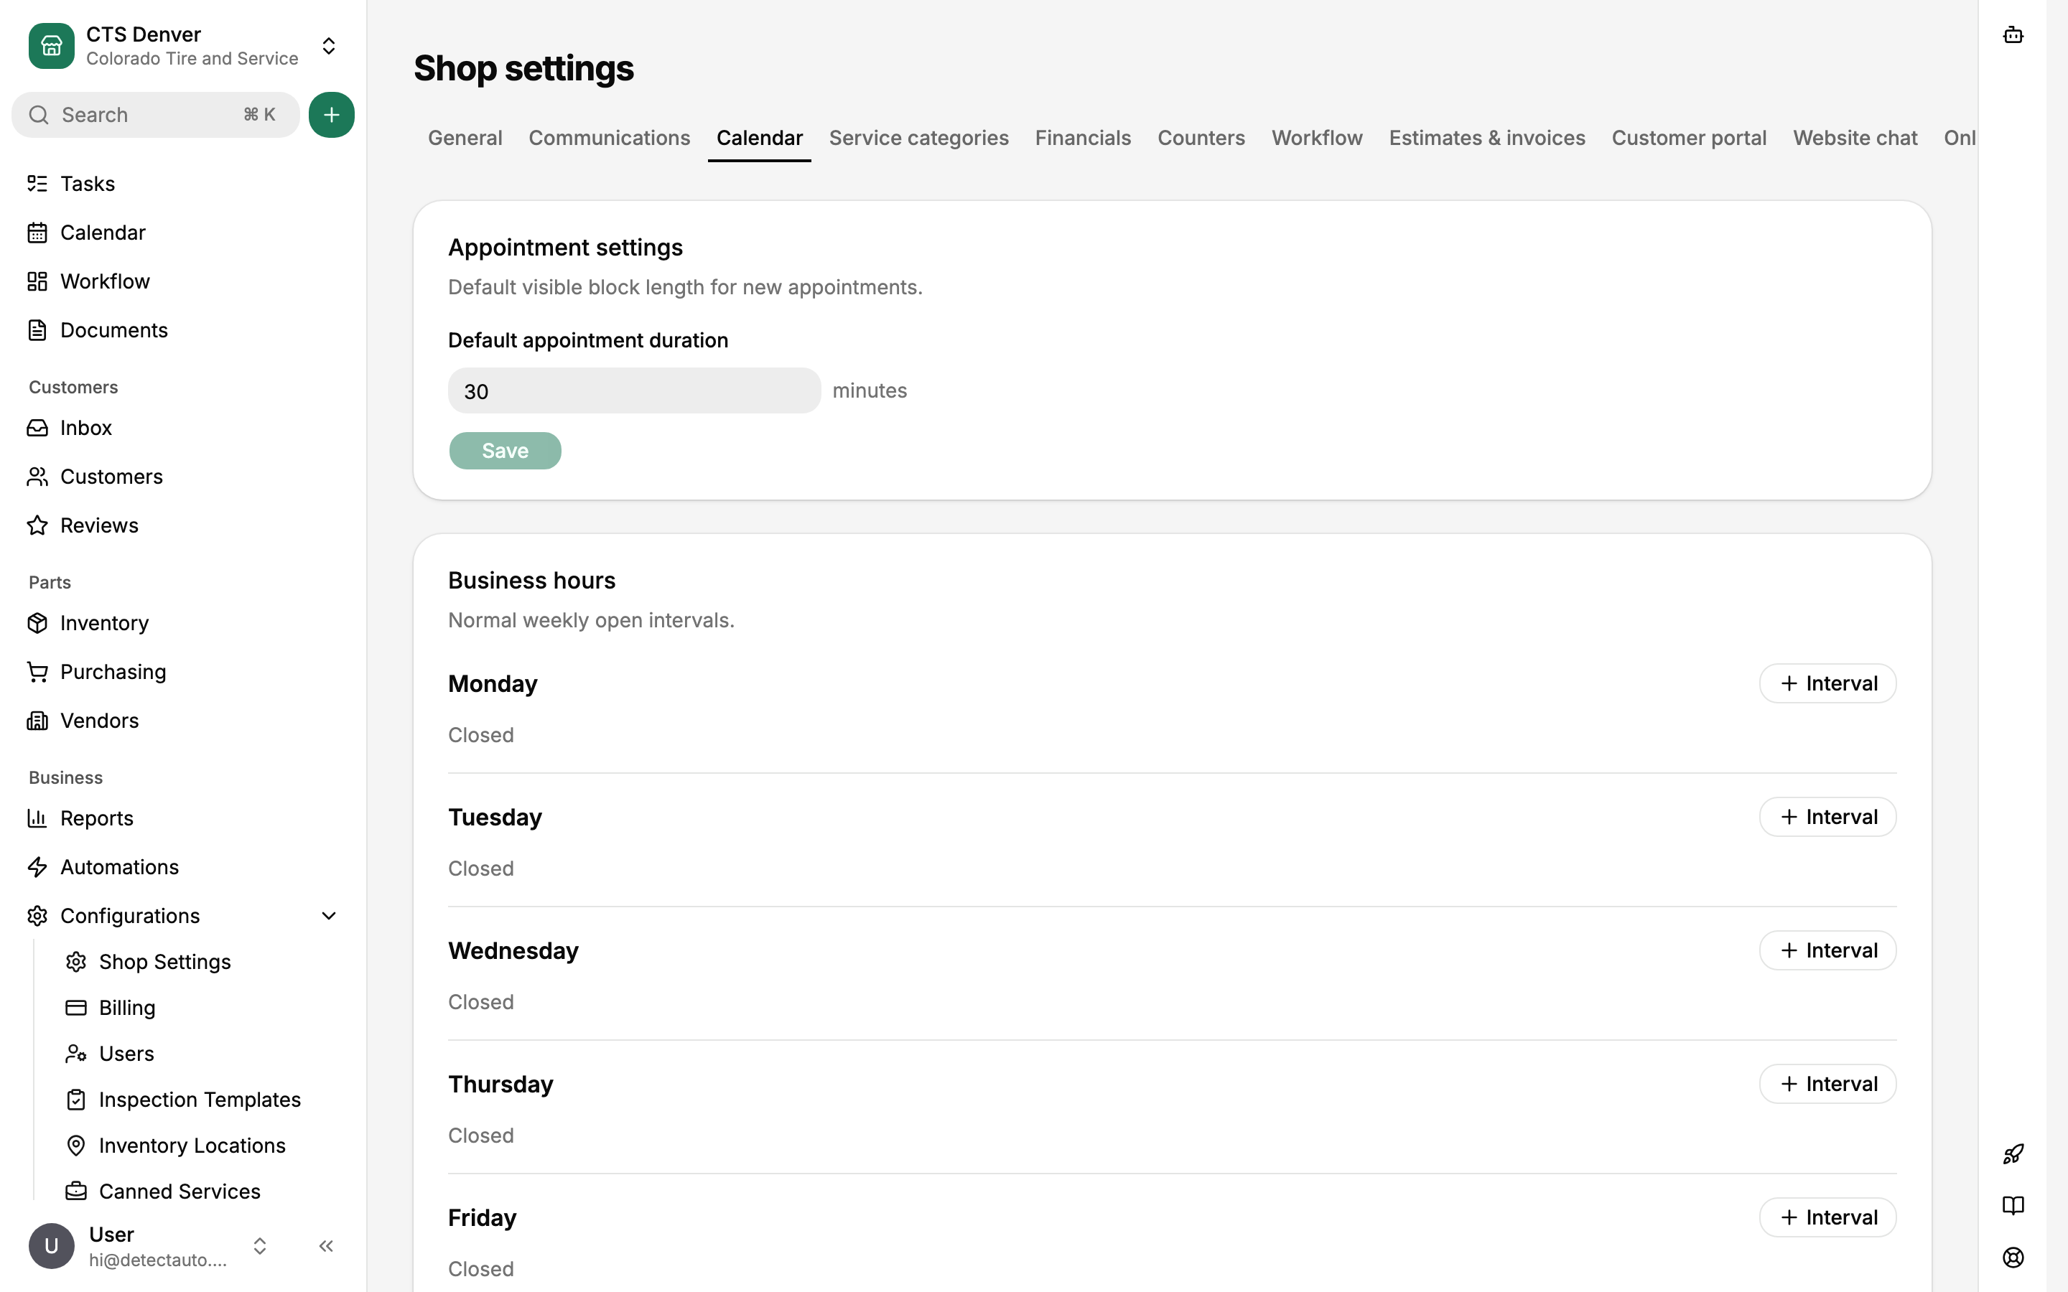Click the Search field in sidebar
The width and height of the screenshot is (2068, 1292).
[x=156, y=115]
